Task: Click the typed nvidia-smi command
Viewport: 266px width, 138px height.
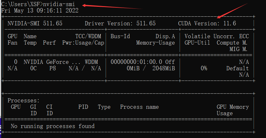Action: click(59, 4)
